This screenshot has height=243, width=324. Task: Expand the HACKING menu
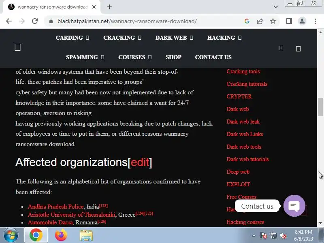point(224,38)
